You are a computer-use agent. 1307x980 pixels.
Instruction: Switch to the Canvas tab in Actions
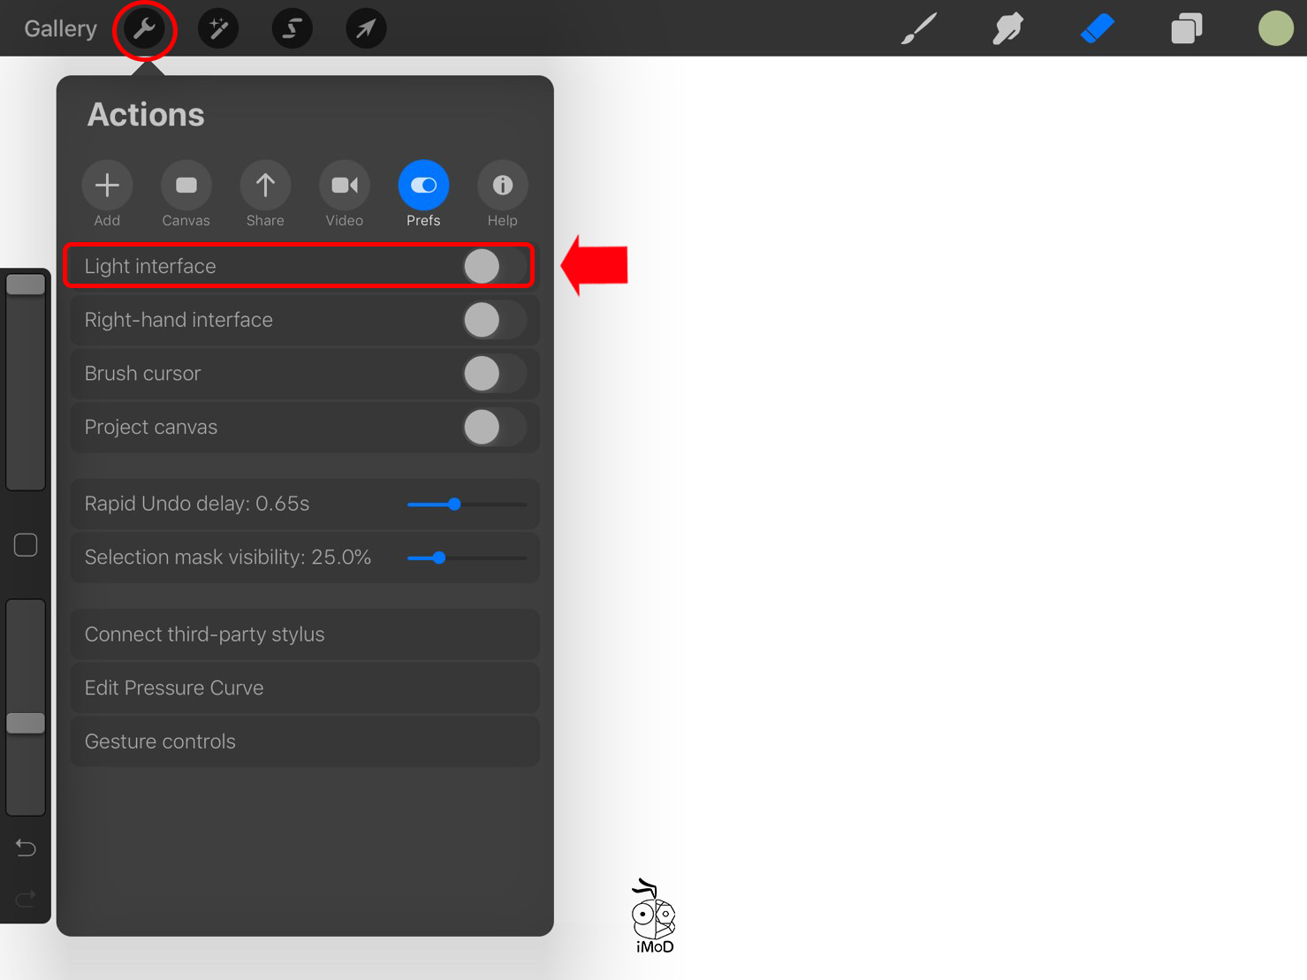[x=186, y=185]
